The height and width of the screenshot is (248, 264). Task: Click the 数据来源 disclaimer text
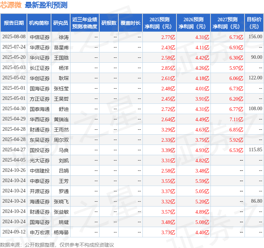[x=57, y=244]
